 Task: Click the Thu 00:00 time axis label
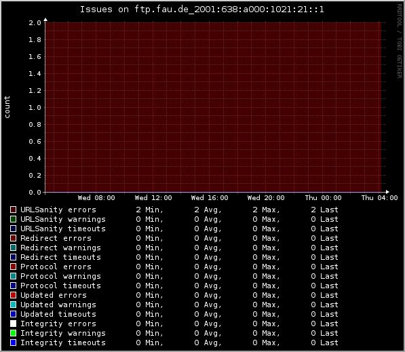coord(323,198)
